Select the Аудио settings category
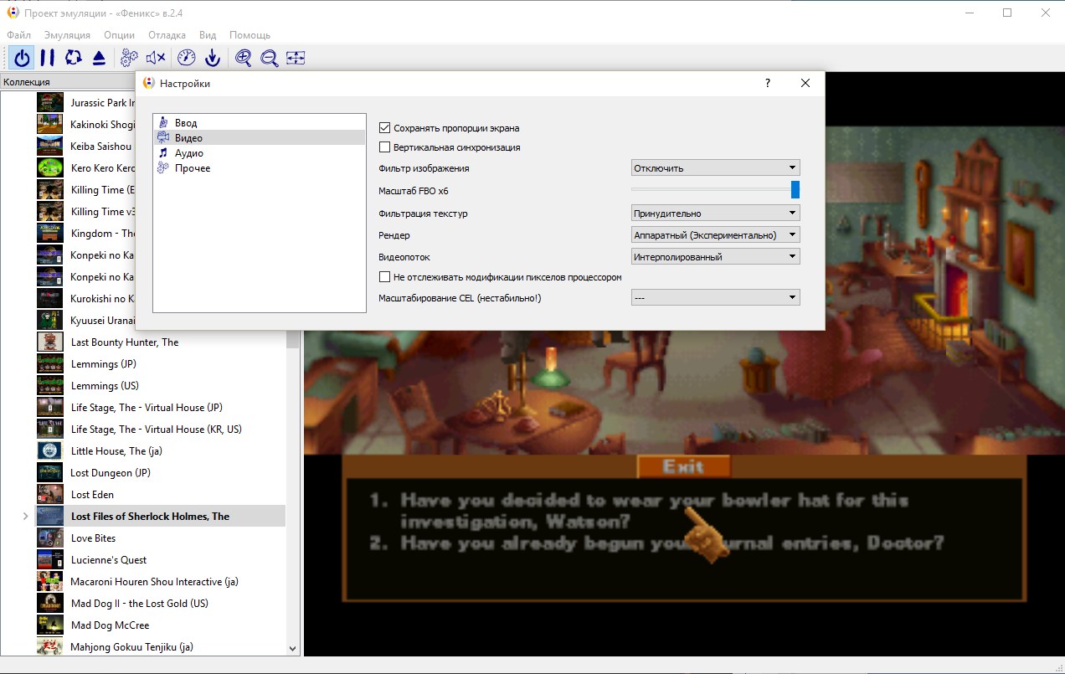 tap(260, 153)
